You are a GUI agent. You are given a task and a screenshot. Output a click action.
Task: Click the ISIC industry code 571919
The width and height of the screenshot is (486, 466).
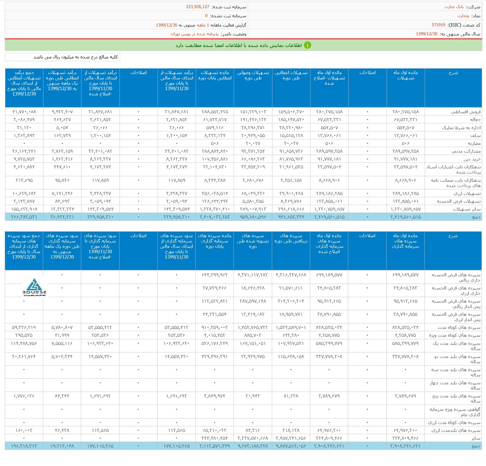click(x=438, y=25)
